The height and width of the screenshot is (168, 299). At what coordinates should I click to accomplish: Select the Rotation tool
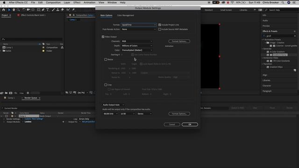(24, 10)
